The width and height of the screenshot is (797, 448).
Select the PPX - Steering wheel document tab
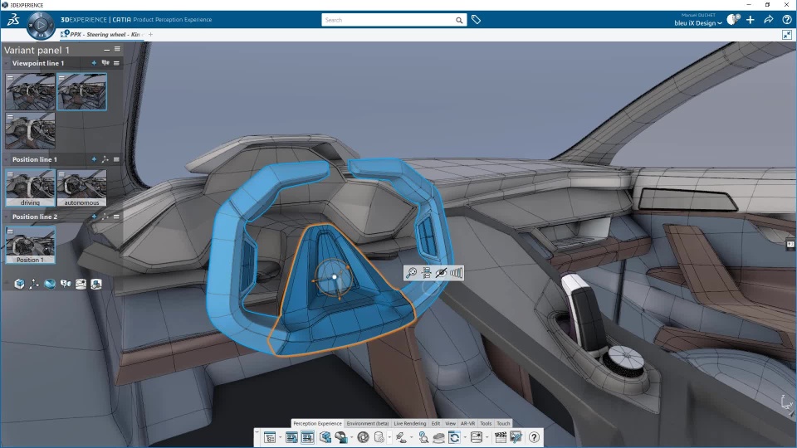100,35
